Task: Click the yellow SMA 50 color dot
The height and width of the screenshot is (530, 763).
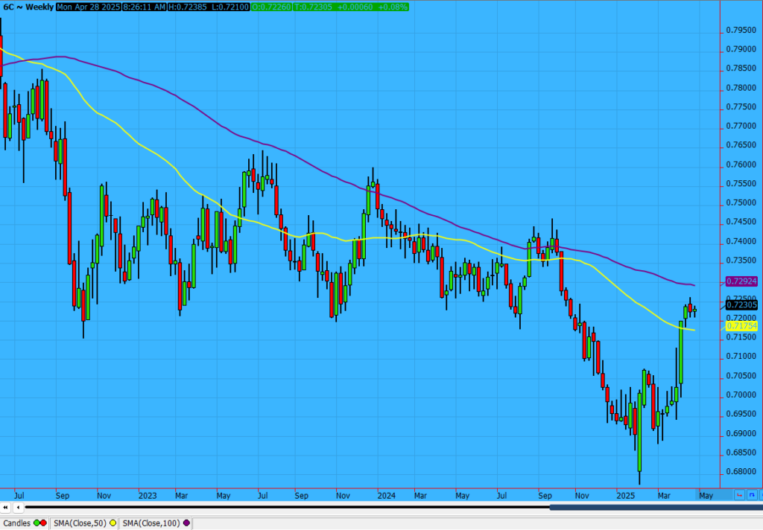Action: click(x=113, y=523)
